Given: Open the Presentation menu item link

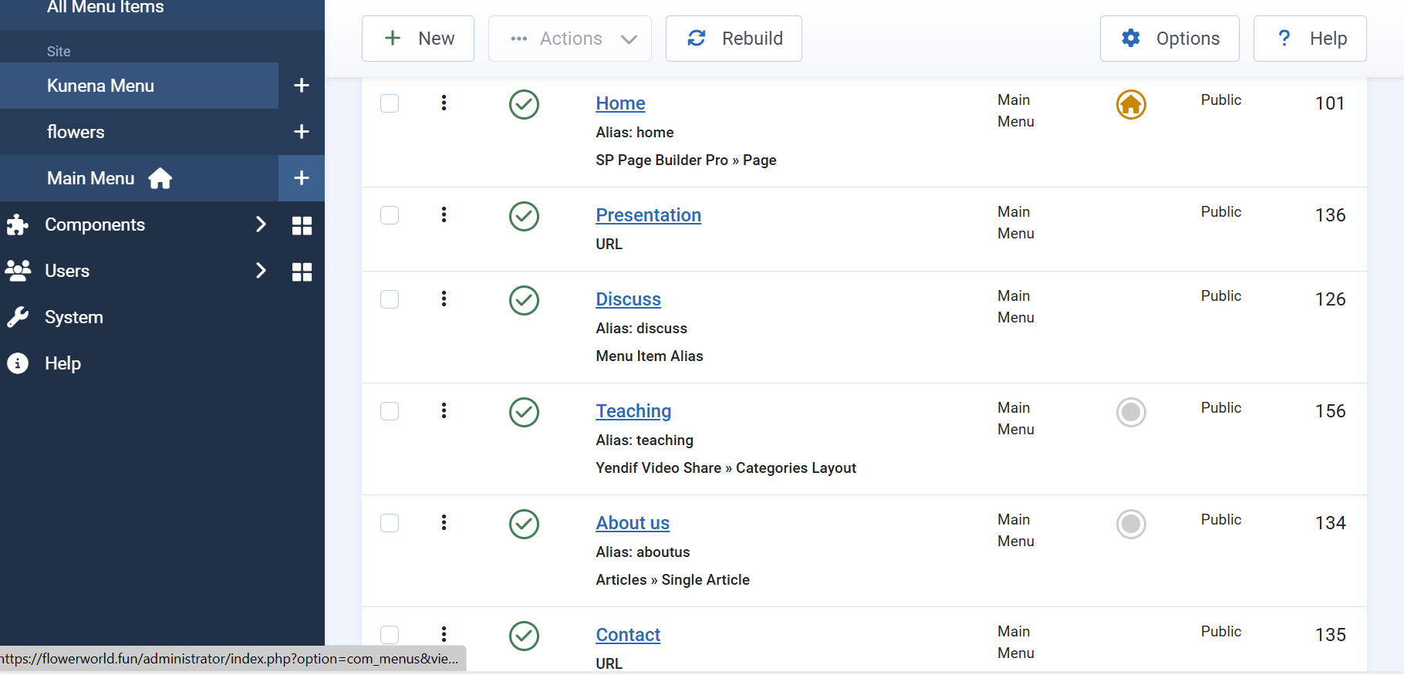Looking at the screenshot, I should click(648, 215).
